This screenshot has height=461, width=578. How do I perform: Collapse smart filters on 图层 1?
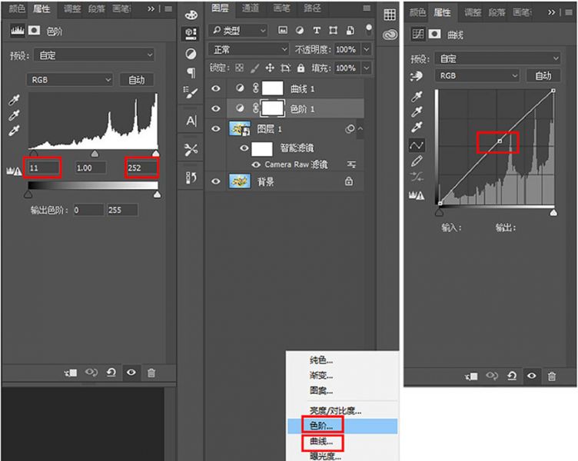tap(360, 128)
